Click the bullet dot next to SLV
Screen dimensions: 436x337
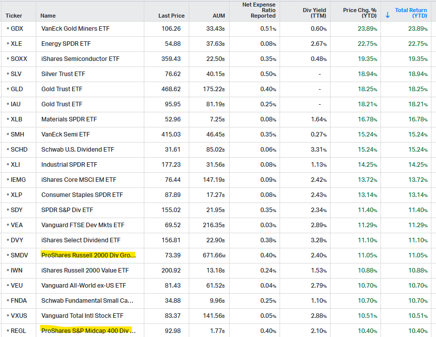coord(8,74)
